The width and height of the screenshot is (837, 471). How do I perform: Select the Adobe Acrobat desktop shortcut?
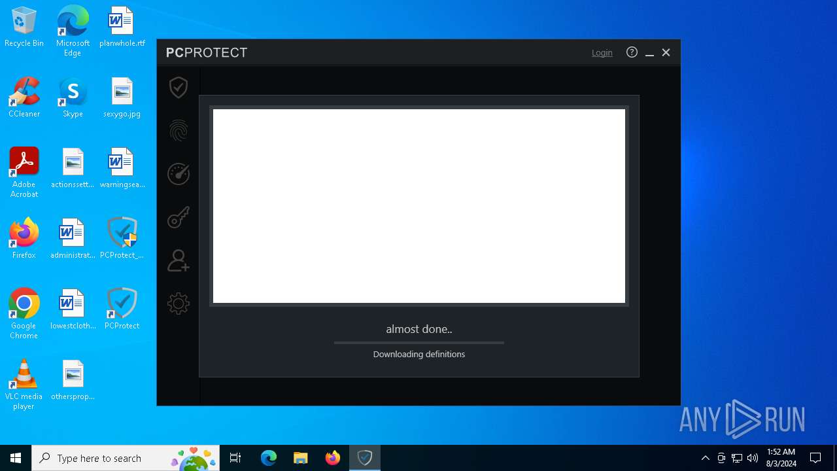[x=24, y=172]
